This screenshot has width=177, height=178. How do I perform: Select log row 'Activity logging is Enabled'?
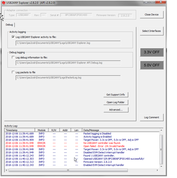tap(82, 137)
